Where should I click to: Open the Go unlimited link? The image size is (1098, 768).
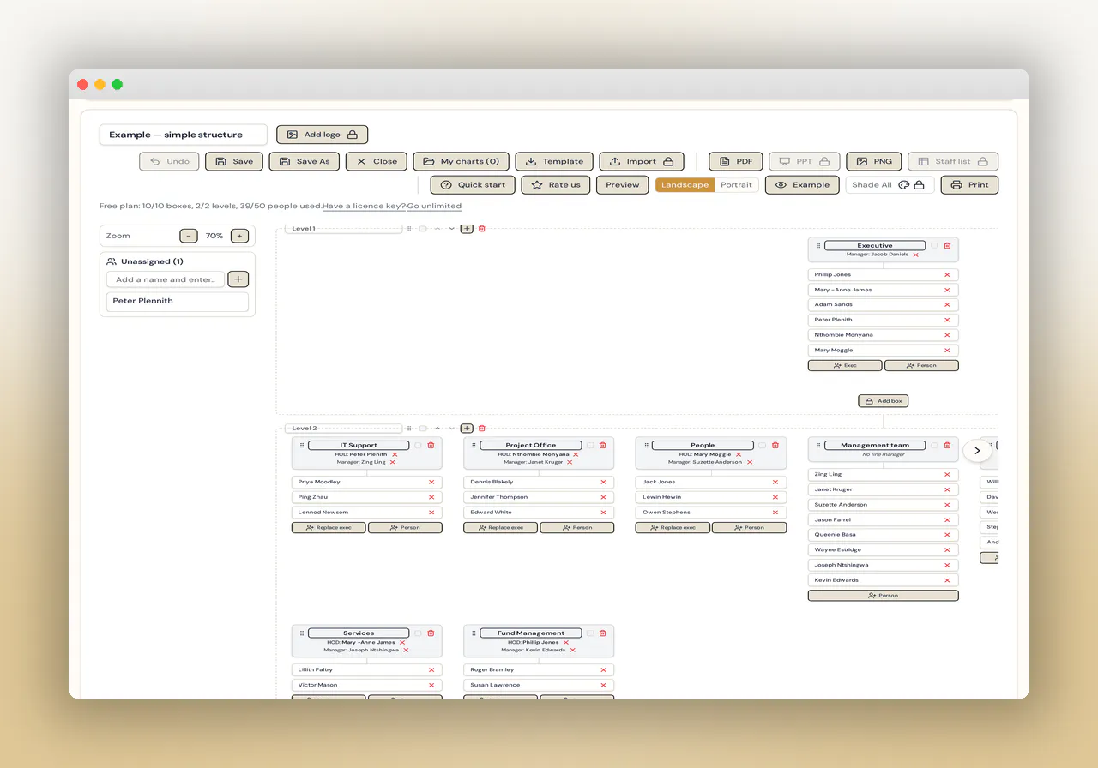pyautogui.click(x=434, y=206)
